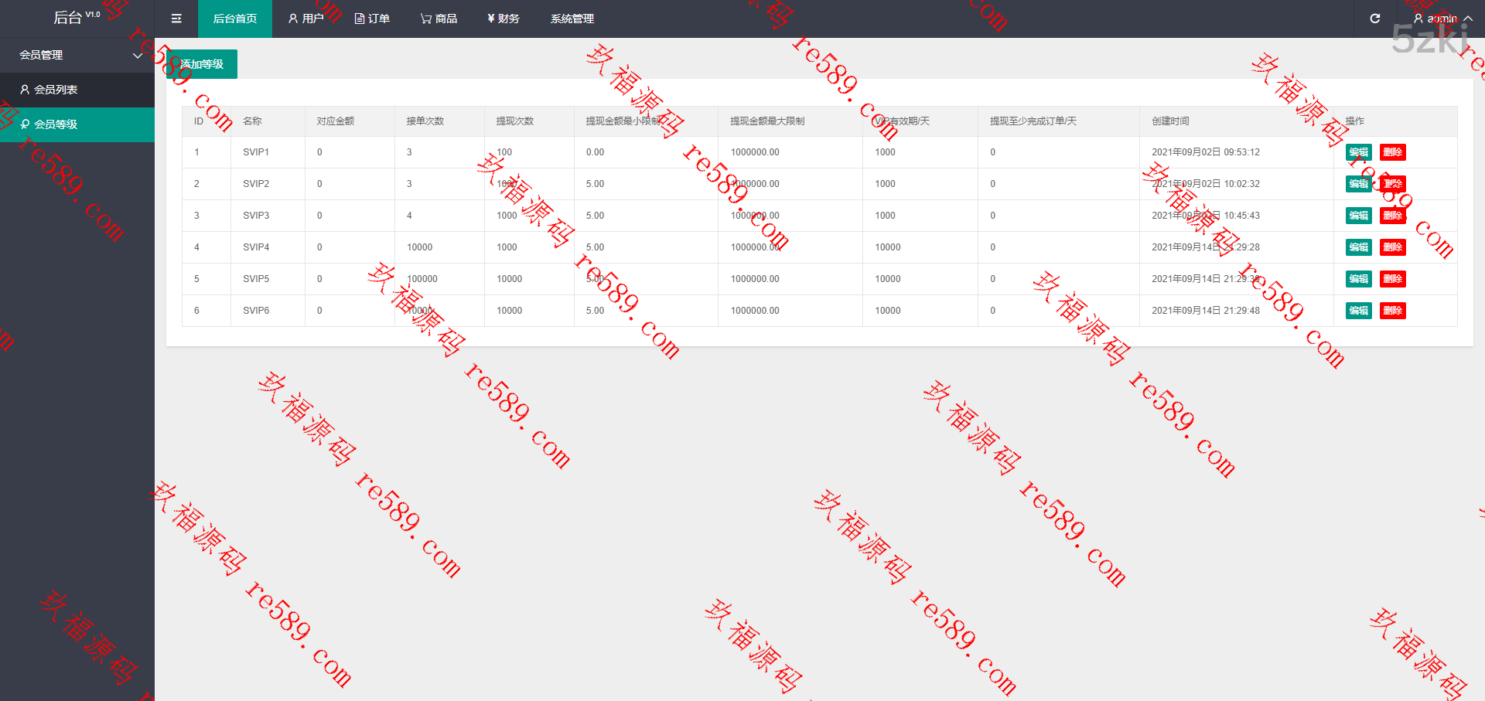This screenshot has width=1485, height=701.
Task: Open the 订单 menu in top navigation
Action: (372, 19)
